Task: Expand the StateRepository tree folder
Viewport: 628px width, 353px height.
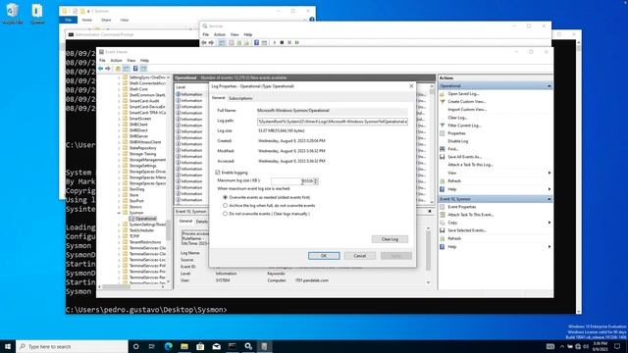Action: (119, 148)
